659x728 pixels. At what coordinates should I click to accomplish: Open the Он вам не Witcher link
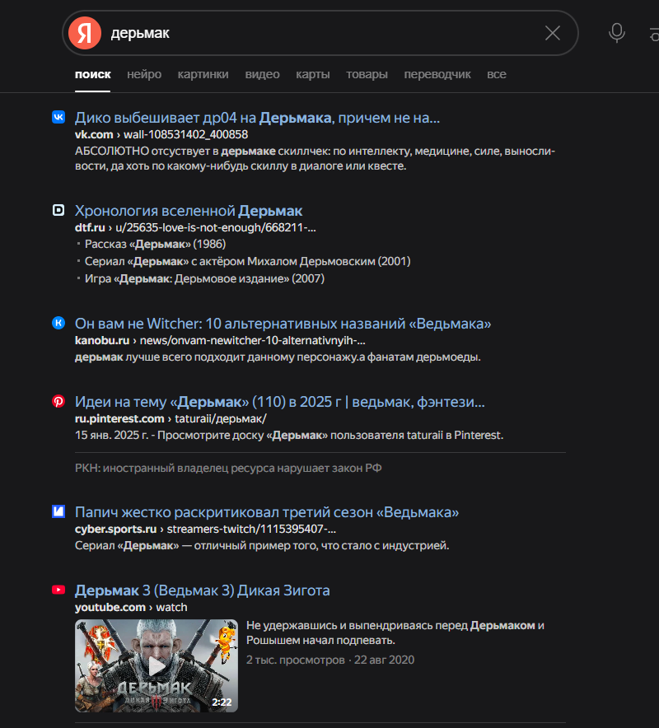point(283,324)
